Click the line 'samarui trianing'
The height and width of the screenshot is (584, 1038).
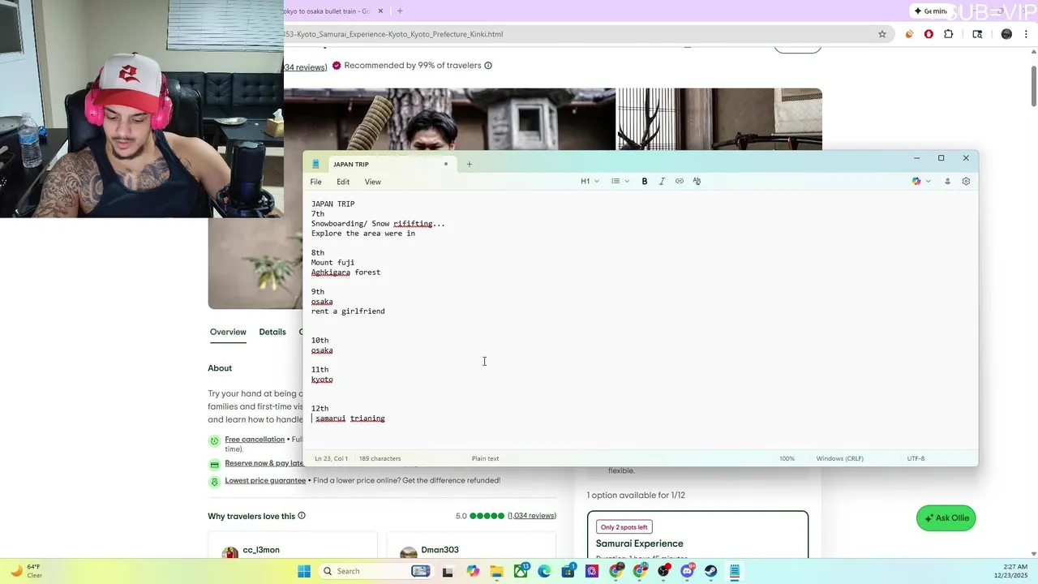[x=350, y=419]
